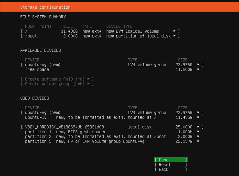This screenshot has height=176, width=239.
Task: Select the /boot mount point entry
Action: coord(100,36)
